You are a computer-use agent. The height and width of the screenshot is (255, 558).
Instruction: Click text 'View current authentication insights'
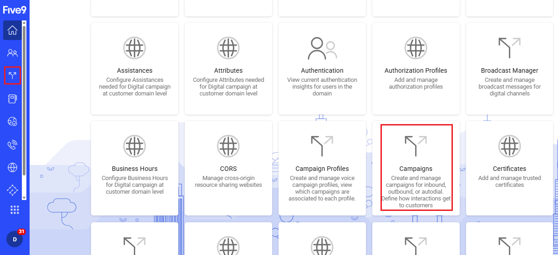pyautogui.click(x=322, y=83)
